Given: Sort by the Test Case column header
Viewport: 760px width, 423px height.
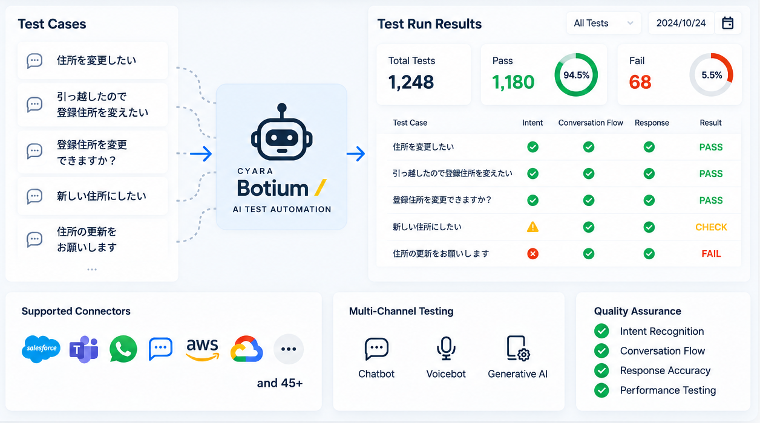Looking at the screenshot, I should 410,123.
